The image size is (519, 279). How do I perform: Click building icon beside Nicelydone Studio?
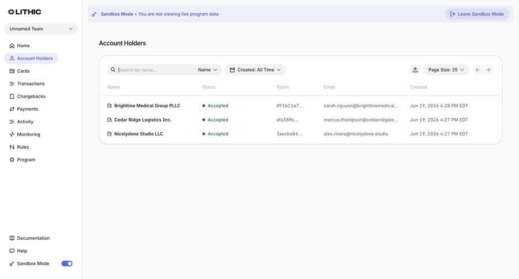(x=110, y=134)
